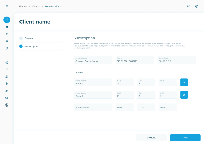This screenshot has height=144, width=204.
Task: Click the POS field in Place 2 row
Action: click(x=168, y=95)
